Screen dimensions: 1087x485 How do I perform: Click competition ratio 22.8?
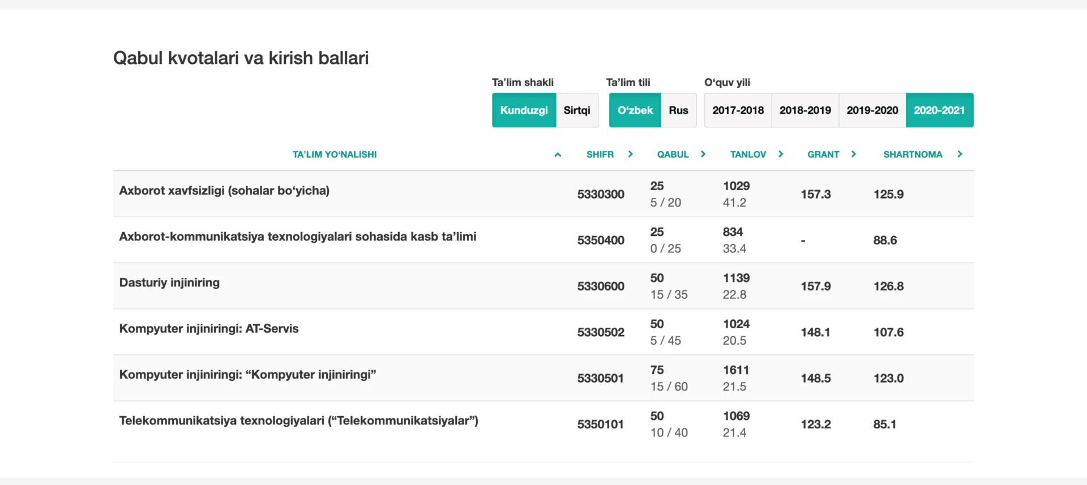(734, 295)
